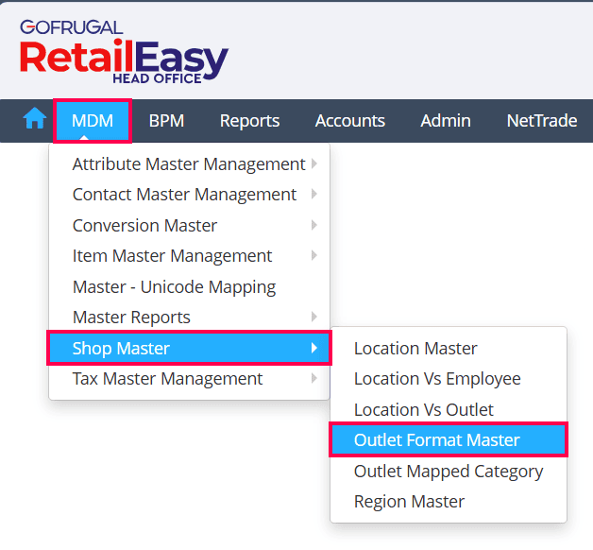Open the Admin menu
Screen dimensions: 593x550
click(446, 121)
